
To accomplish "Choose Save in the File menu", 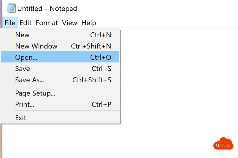I will pos(23,69).
